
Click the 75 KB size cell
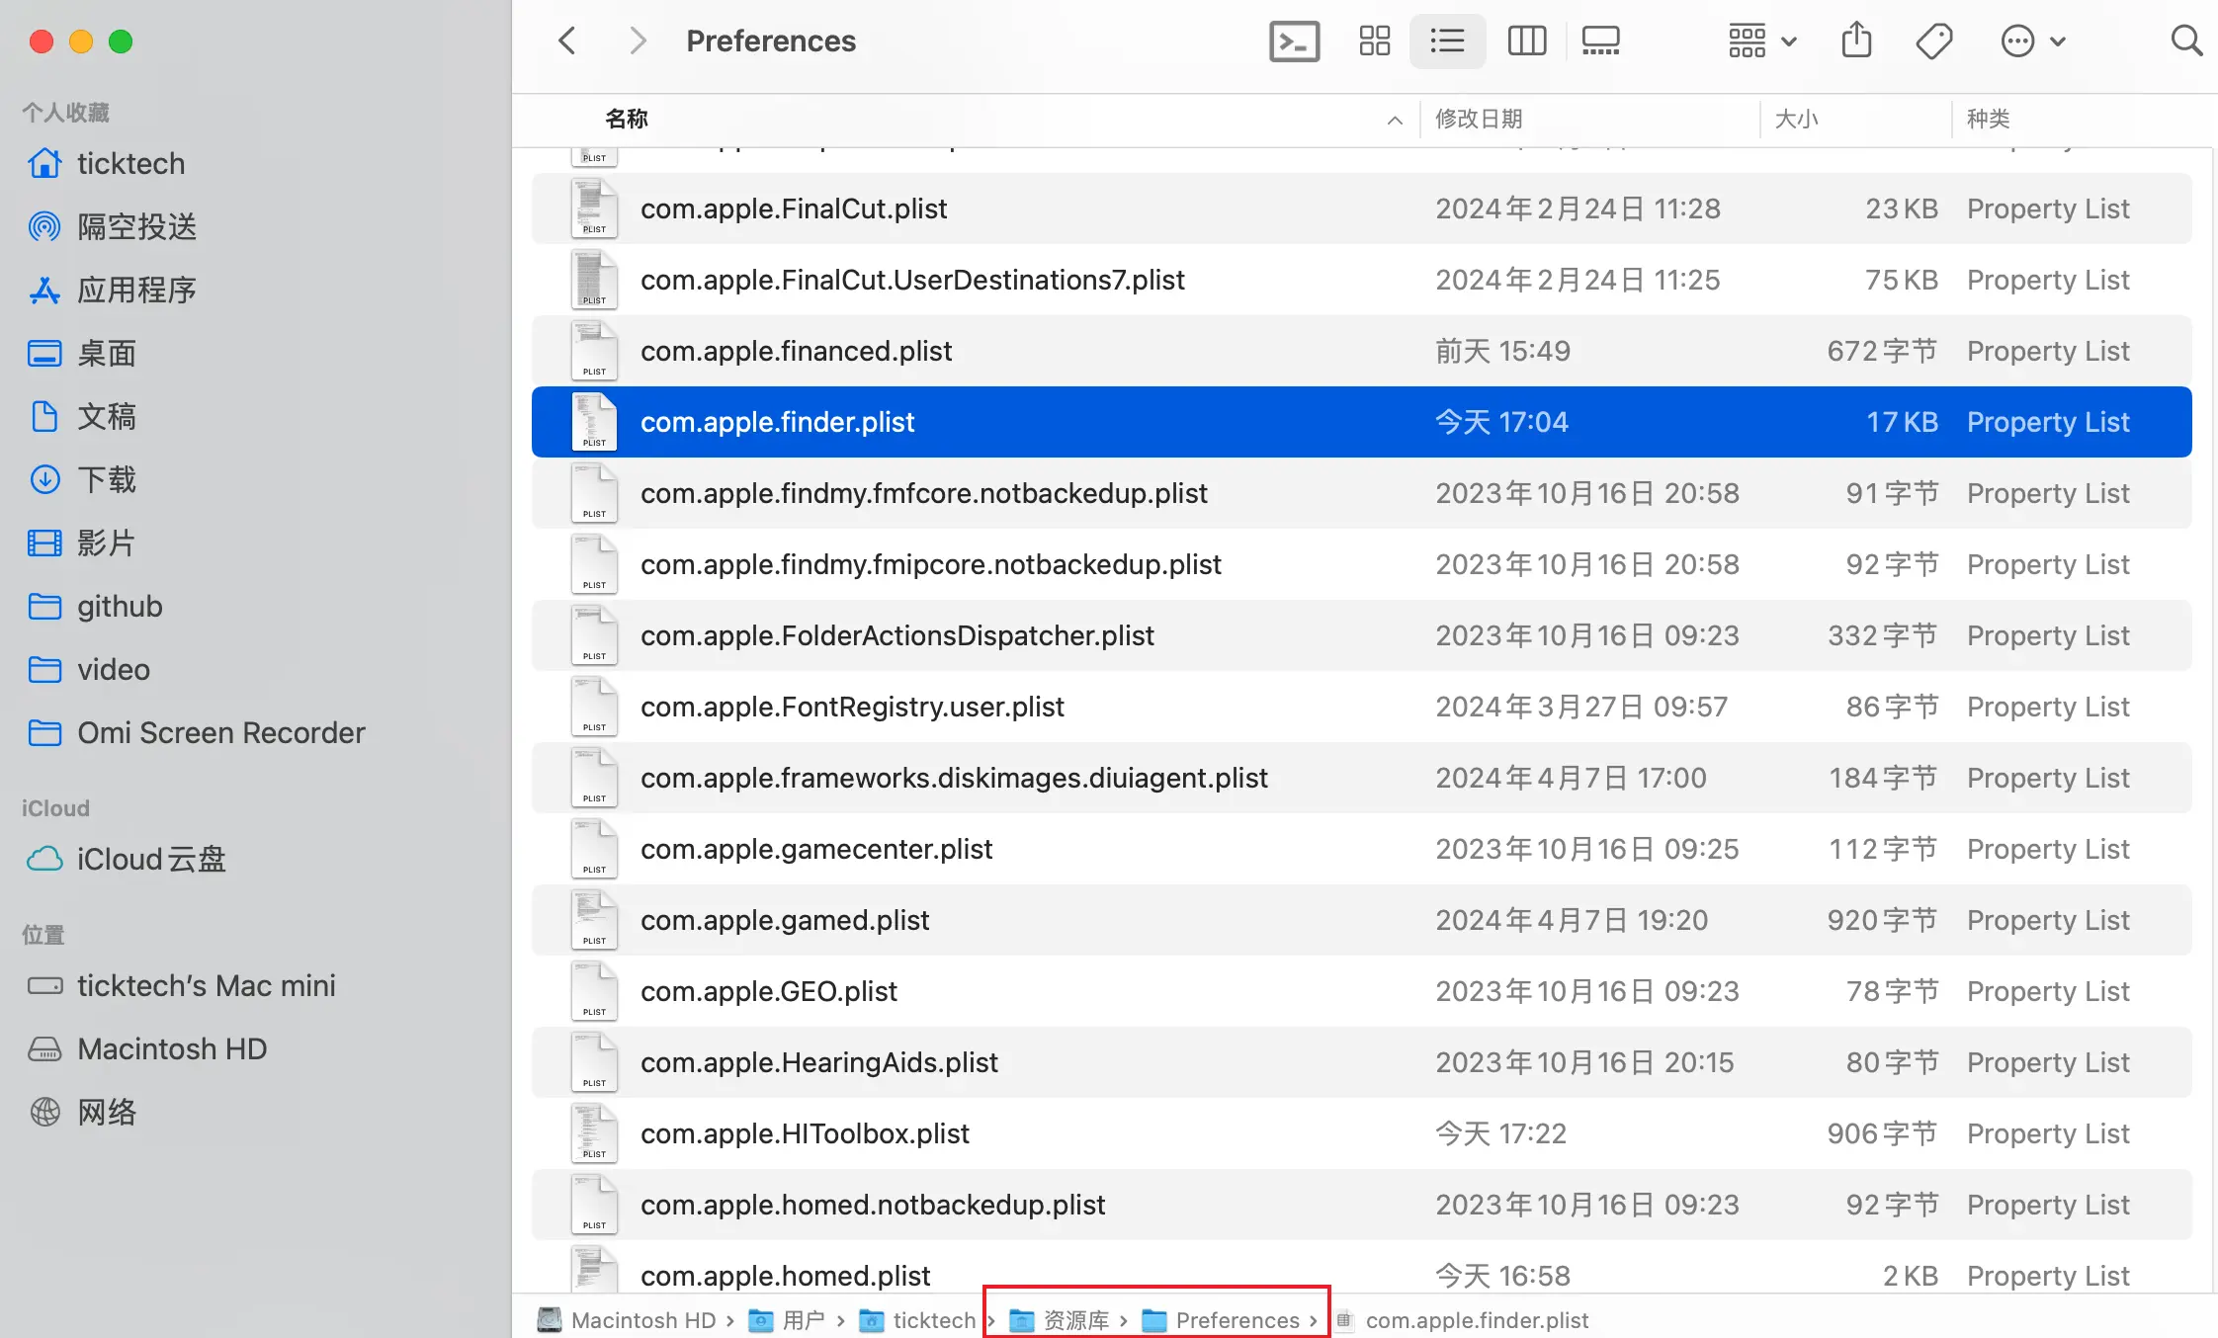[x=1901, y=280]
